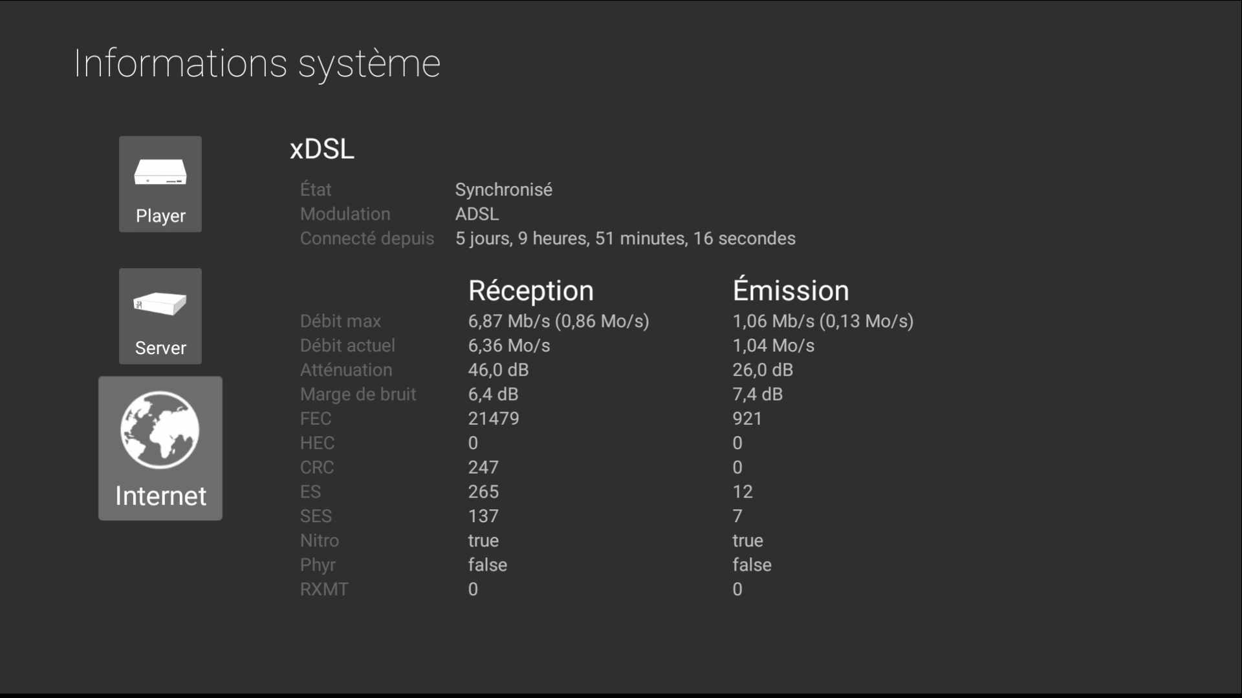Click the Débit max row label
The height and width of the screenshot is (698, 1242).
coord(340,321)
